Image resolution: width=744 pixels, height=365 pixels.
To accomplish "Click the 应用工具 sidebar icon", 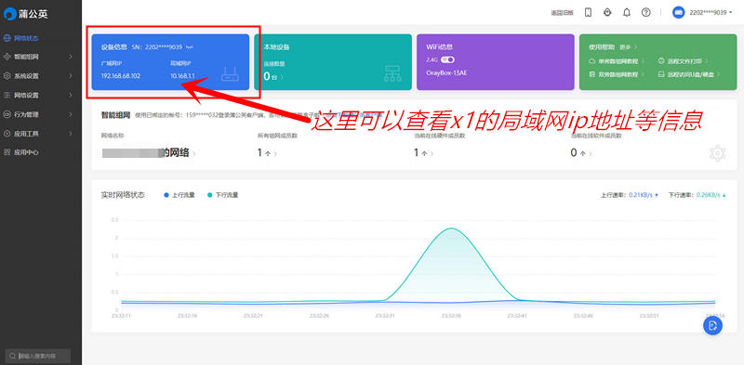I will pos(7,134).
